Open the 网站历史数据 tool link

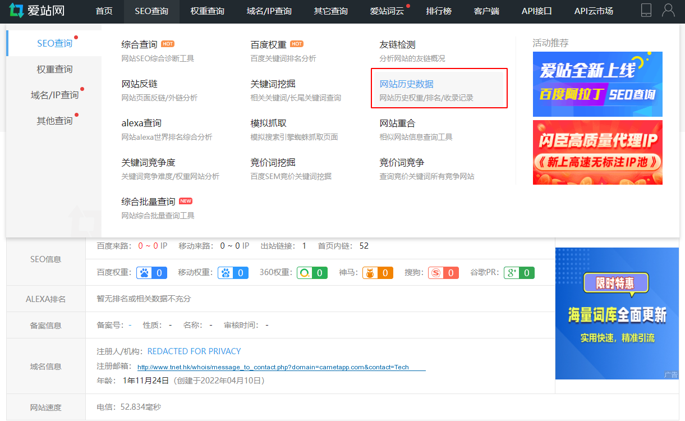(x=406, y=84)
